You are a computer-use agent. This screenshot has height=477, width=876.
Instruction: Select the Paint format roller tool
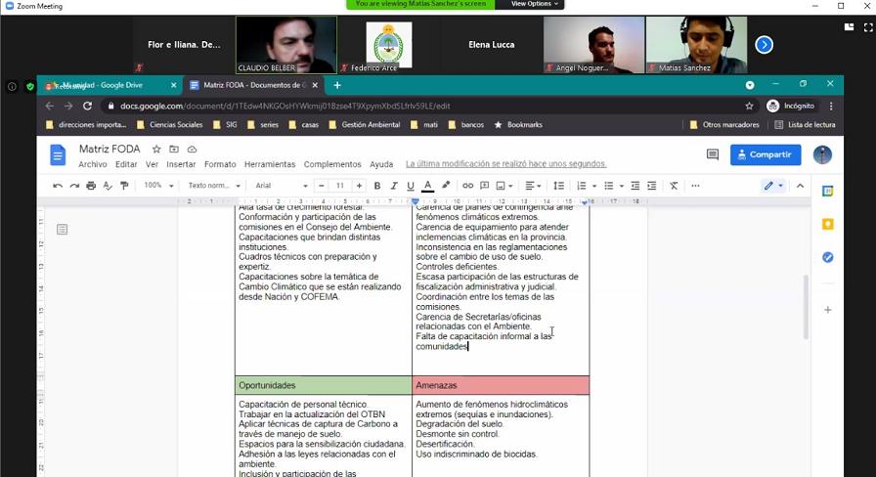coord(124,186)
